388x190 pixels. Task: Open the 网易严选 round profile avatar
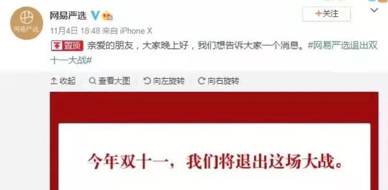(27, 23)
